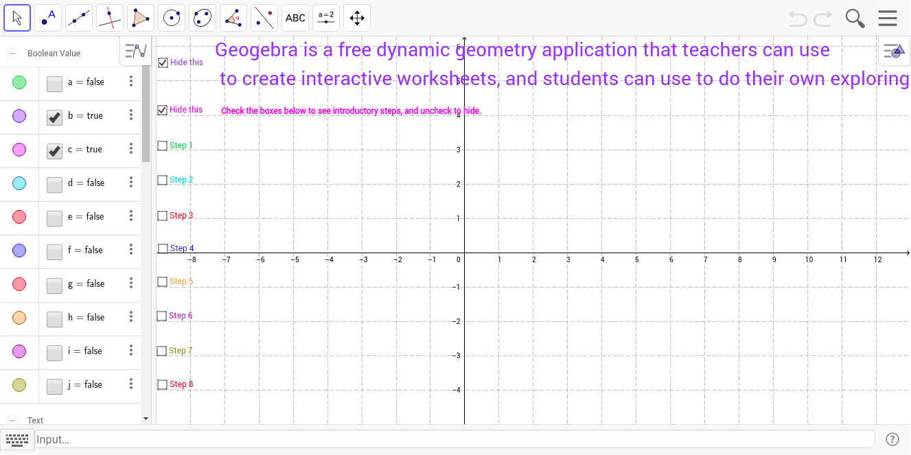Select the ABC Text tool
This screenshot has height=455, width=911.
[x=295, y=18]
